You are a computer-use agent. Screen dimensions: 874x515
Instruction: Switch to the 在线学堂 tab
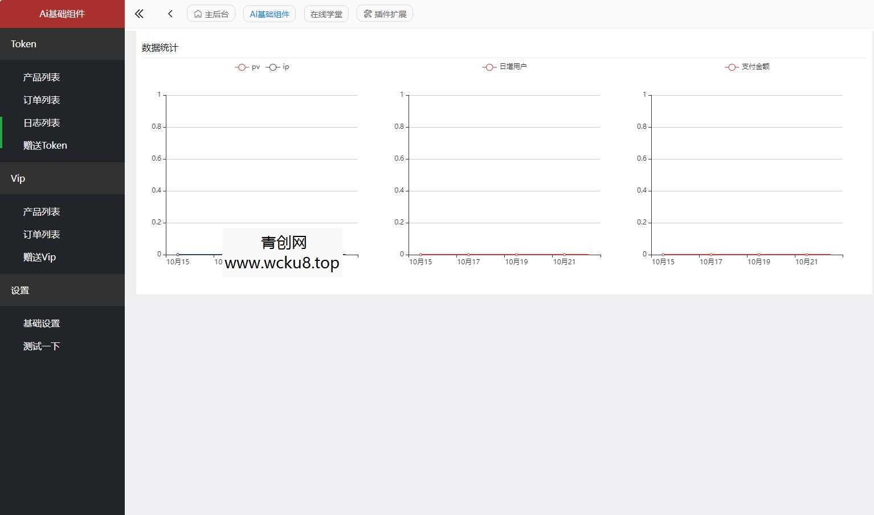coord(326,13)
